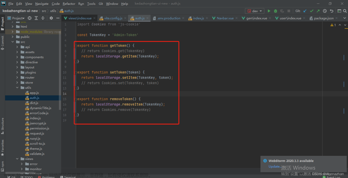Expand the router folder
This screenshot has width=348, height=178.
(x=17, y=77)
